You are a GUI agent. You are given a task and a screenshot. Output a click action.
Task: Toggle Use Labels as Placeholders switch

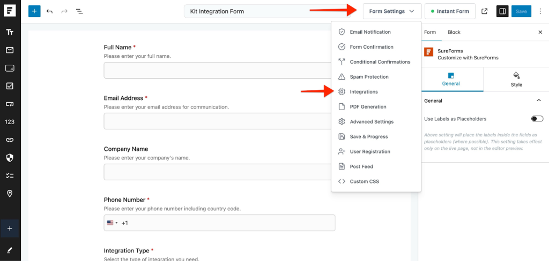[x=537, y=119]
